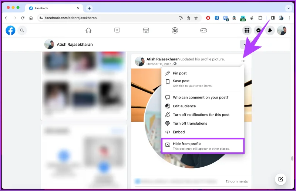Select Edit audience option

[x=203, y=106]
